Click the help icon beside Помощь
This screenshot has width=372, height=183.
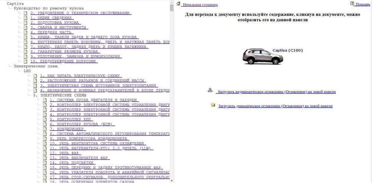tap(352, 4)
